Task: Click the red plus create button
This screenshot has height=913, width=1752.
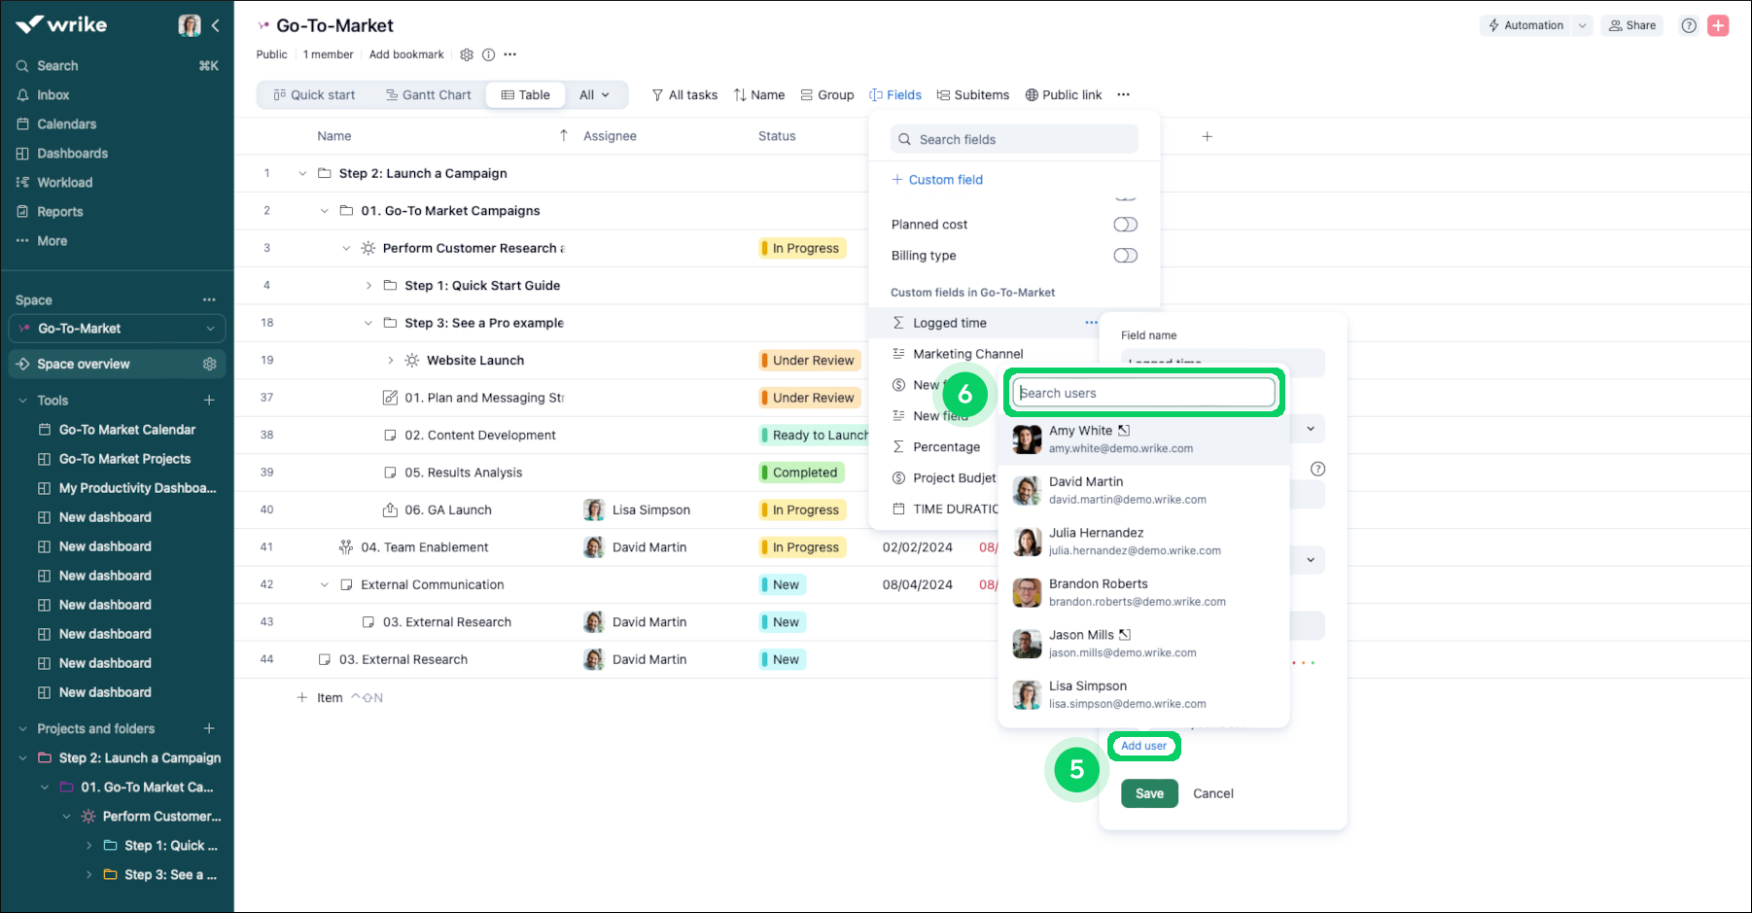Action: [1718, 26]
